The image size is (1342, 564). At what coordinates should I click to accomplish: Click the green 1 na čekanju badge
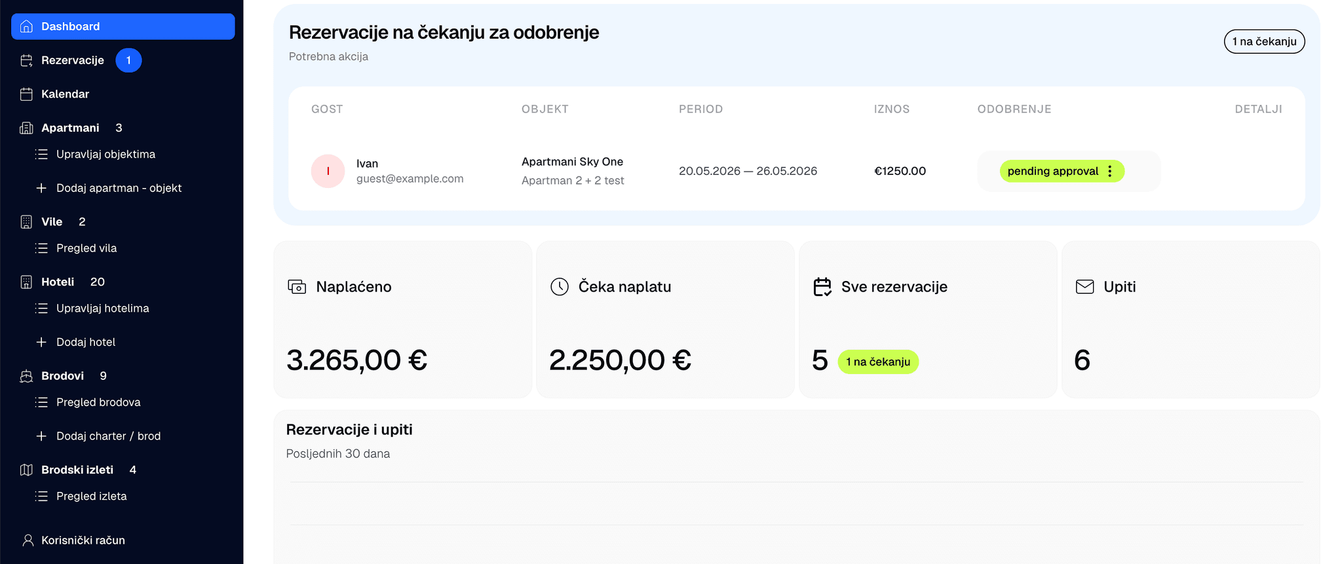[x=878, y=362]
